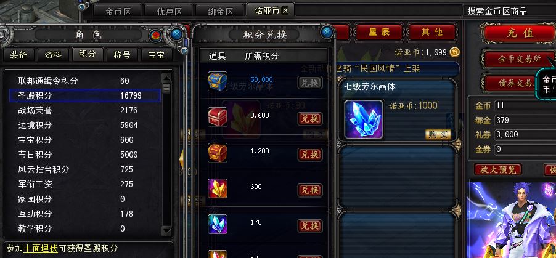Click the 购买 button for 七级劳尔晶体
Image resolution: width=556 pixels, height=258 pixels.
438,134
